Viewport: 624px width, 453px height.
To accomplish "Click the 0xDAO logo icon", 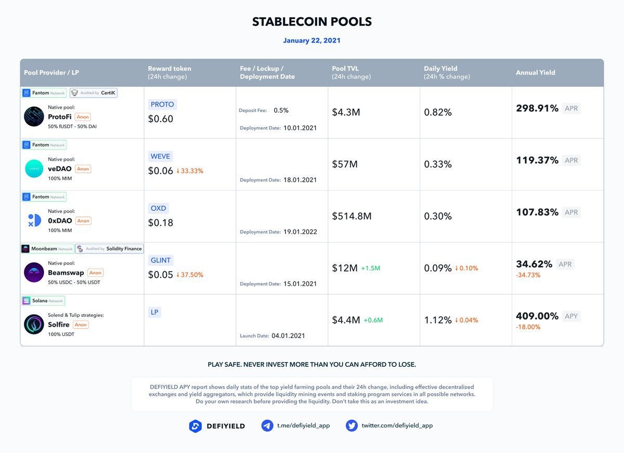I will point(34,220).
